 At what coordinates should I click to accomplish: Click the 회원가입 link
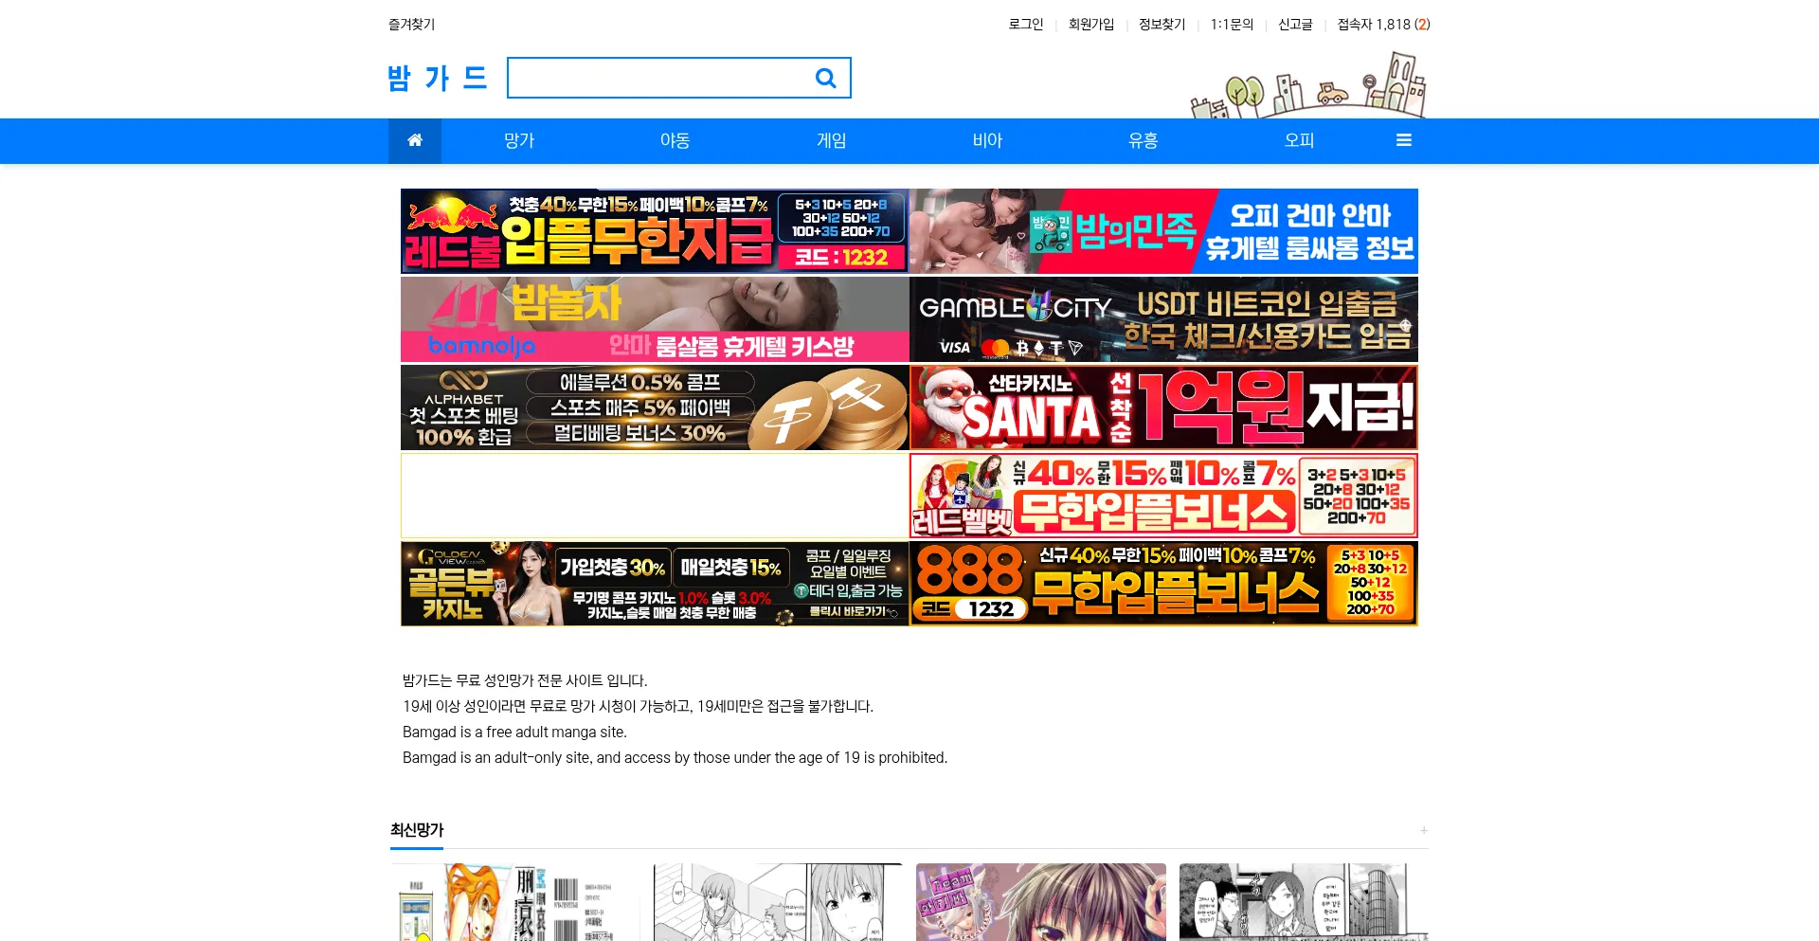[x=1091, y=25]
